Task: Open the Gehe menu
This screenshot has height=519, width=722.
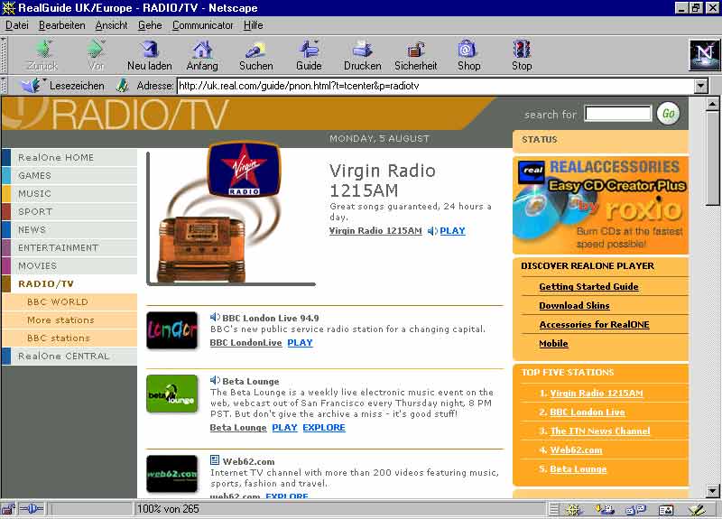Action: 150,25
